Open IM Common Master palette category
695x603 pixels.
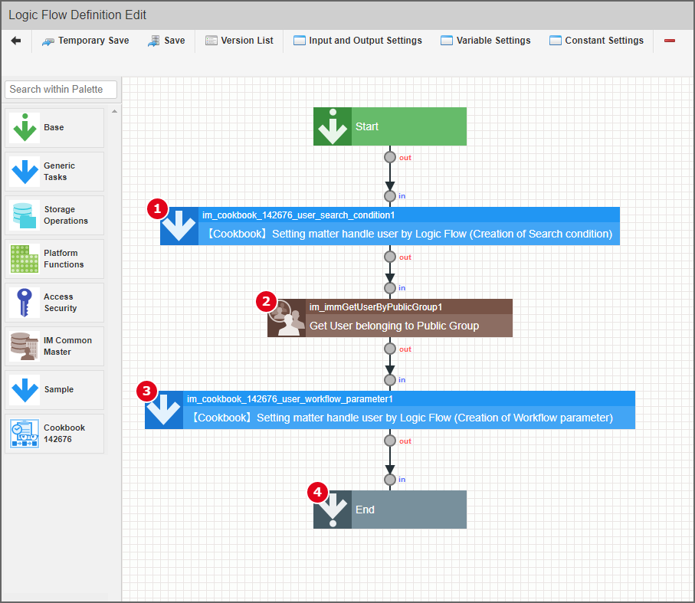(54, 346)
